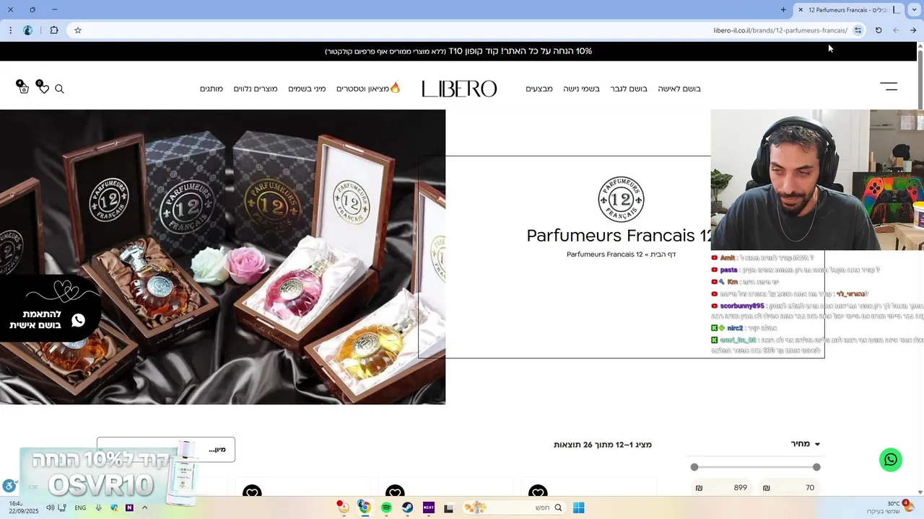
Task: Open the wishlist heart icon in header
Action: coord(43,88)
